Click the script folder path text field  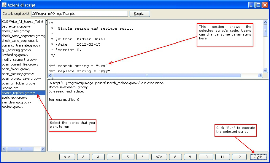point(79,14)
